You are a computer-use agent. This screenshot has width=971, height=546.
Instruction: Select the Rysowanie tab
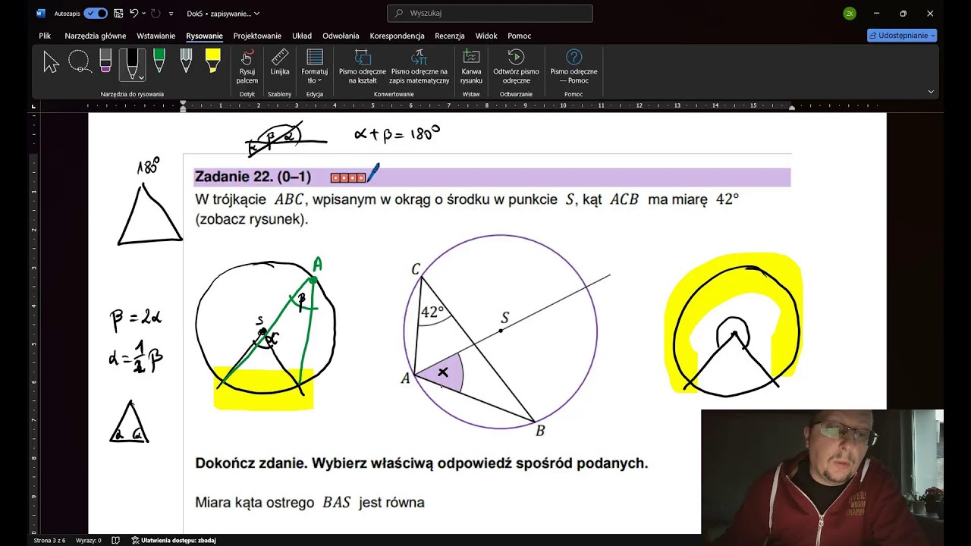pyautogui.click(x=204, y=36)
